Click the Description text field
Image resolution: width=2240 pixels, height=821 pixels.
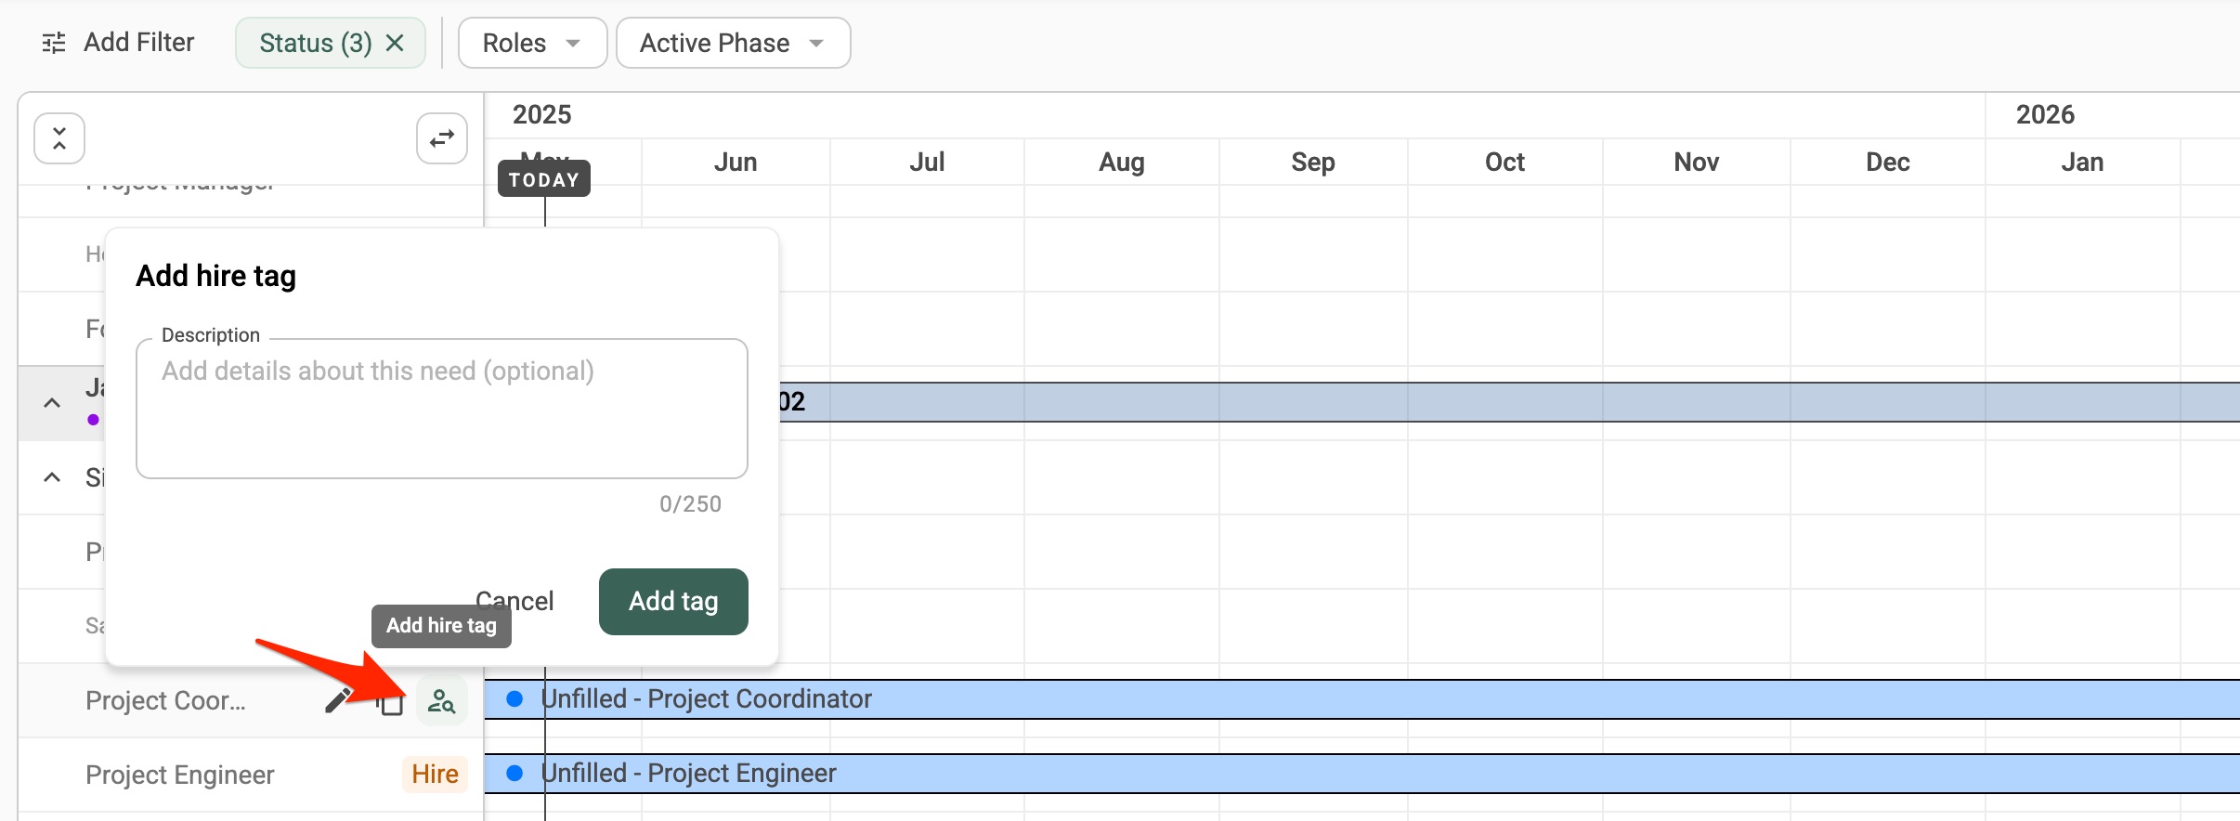click(x=442, y=409)
